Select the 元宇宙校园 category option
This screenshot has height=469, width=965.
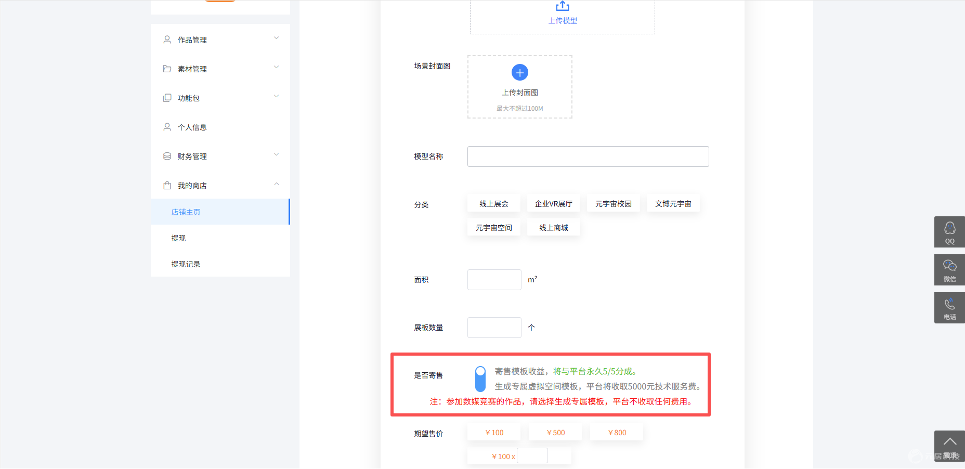coord(614,204)
